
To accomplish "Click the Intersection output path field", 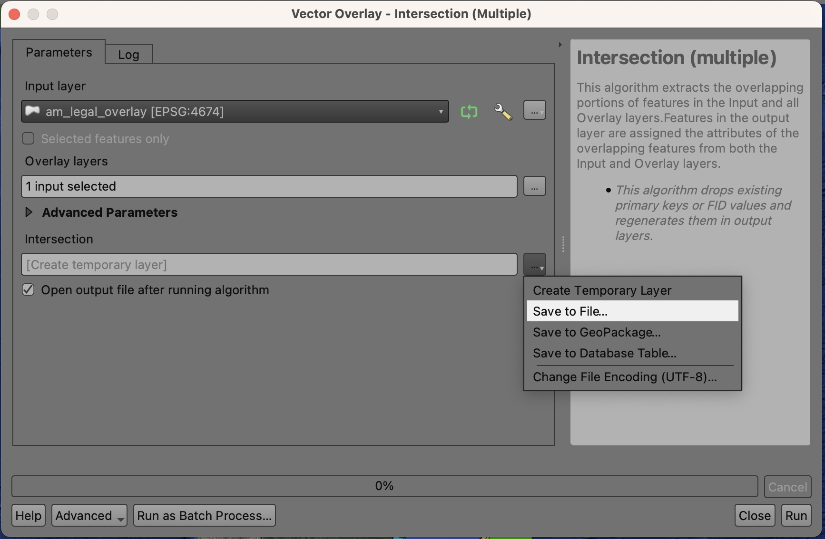I will tap(269, 265).
